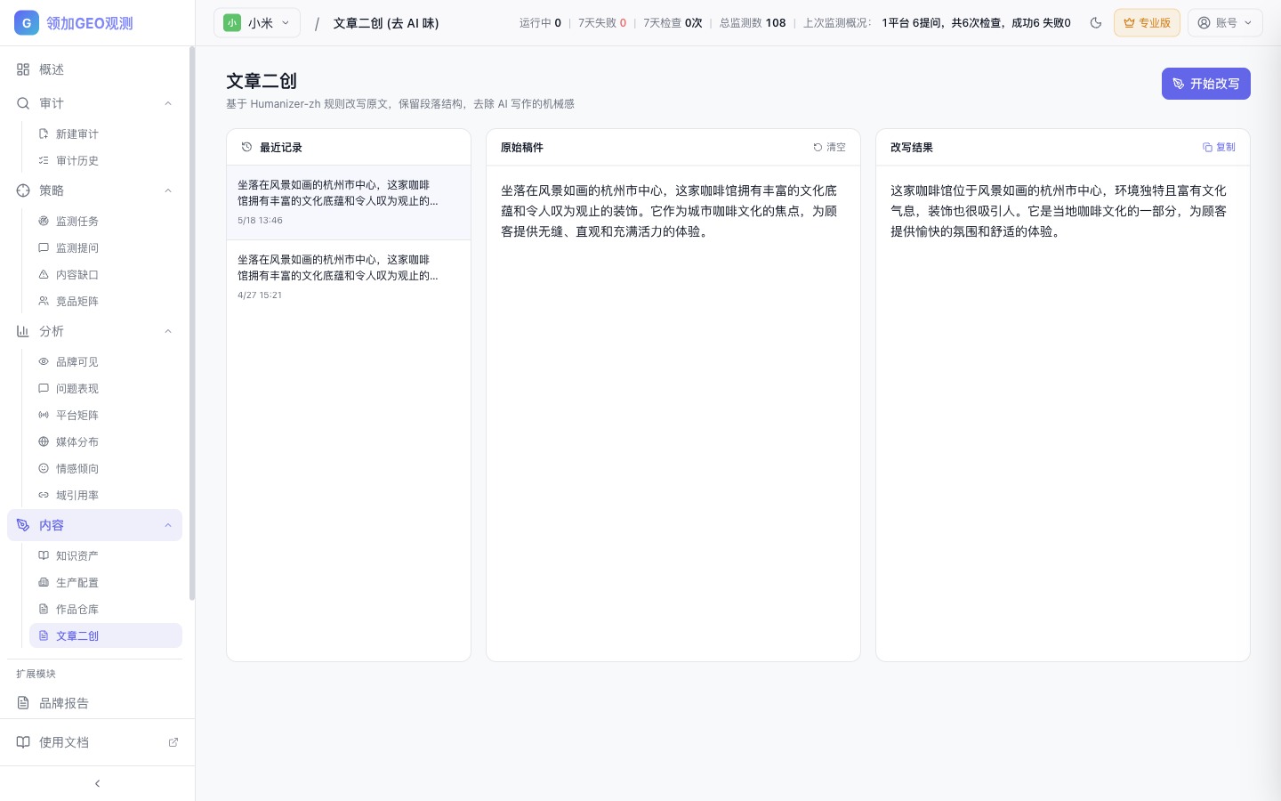Open 品牌可见 in the sidebar
Viewport: 1281px width, 801px height.
point(105,361)
